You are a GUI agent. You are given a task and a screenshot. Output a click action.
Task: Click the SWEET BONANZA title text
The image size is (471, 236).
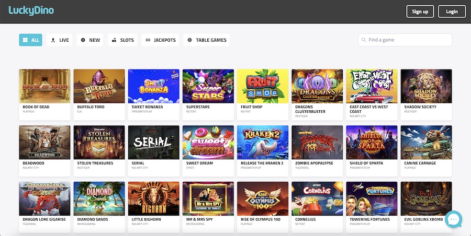click(x=147, y=107)
